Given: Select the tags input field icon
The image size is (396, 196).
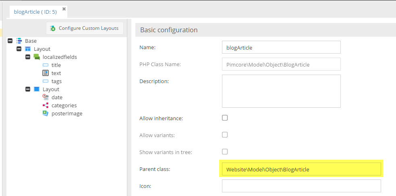Looking at the screenshot, I should pyautogui.click(x=46, y=81).
